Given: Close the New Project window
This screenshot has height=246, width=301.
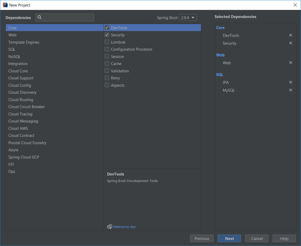Looking at the screenshot, I should 295,5.
